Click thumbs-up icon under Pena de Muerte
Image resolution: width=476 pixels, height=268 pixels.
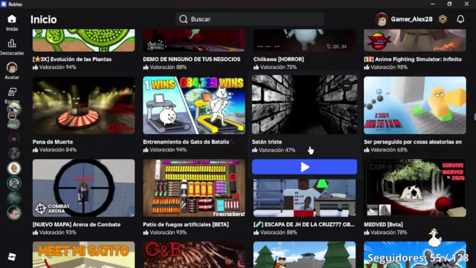point(35,150)
